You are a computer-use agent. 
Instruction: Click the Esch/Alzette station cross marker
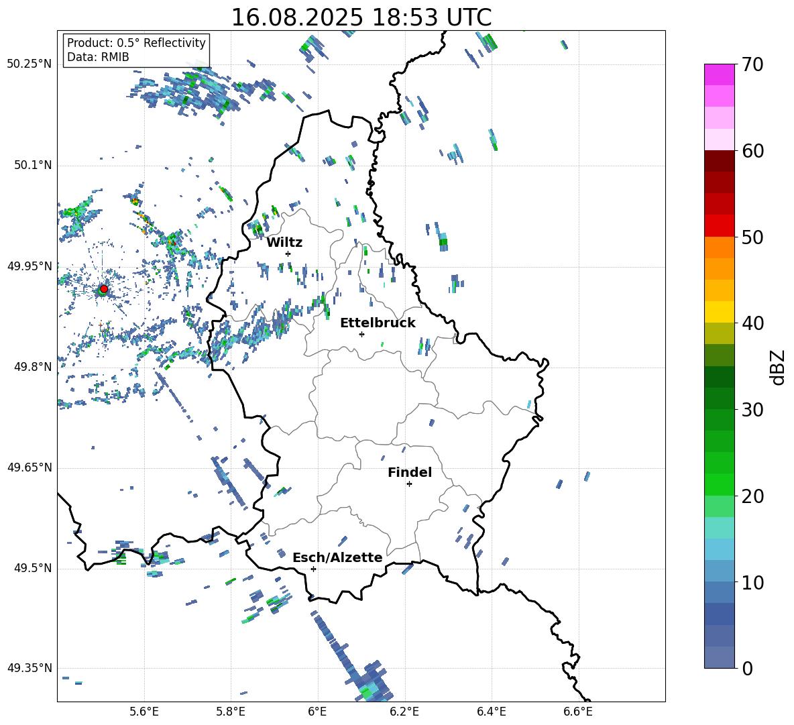[x=313, y=569]
